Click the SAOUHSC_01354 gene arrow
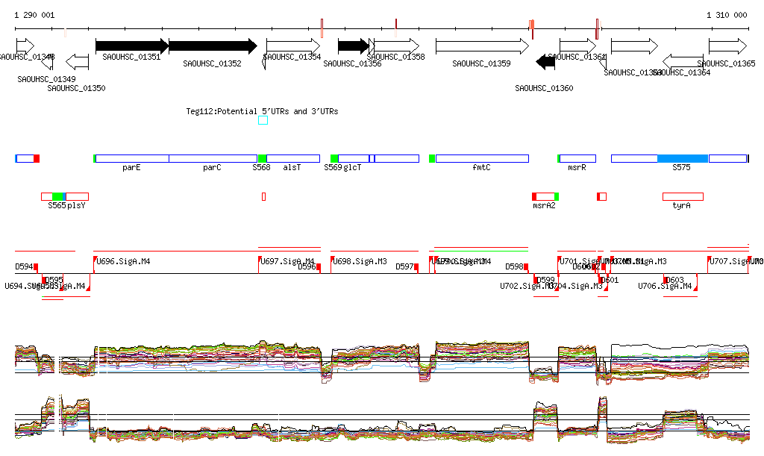 click(293, 46)
